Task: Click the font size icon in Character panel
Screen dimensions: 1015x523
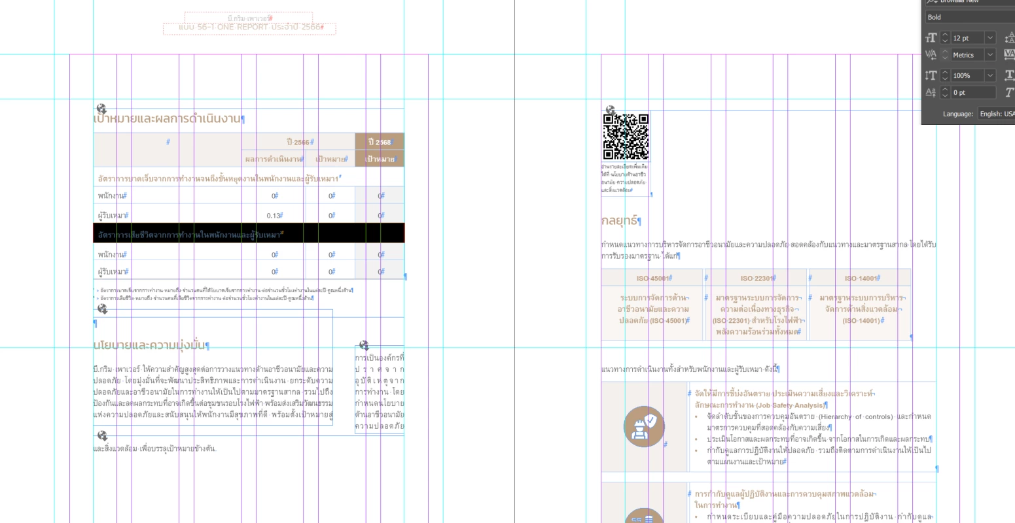Action: pyautogui.click(x=931, y=38)
